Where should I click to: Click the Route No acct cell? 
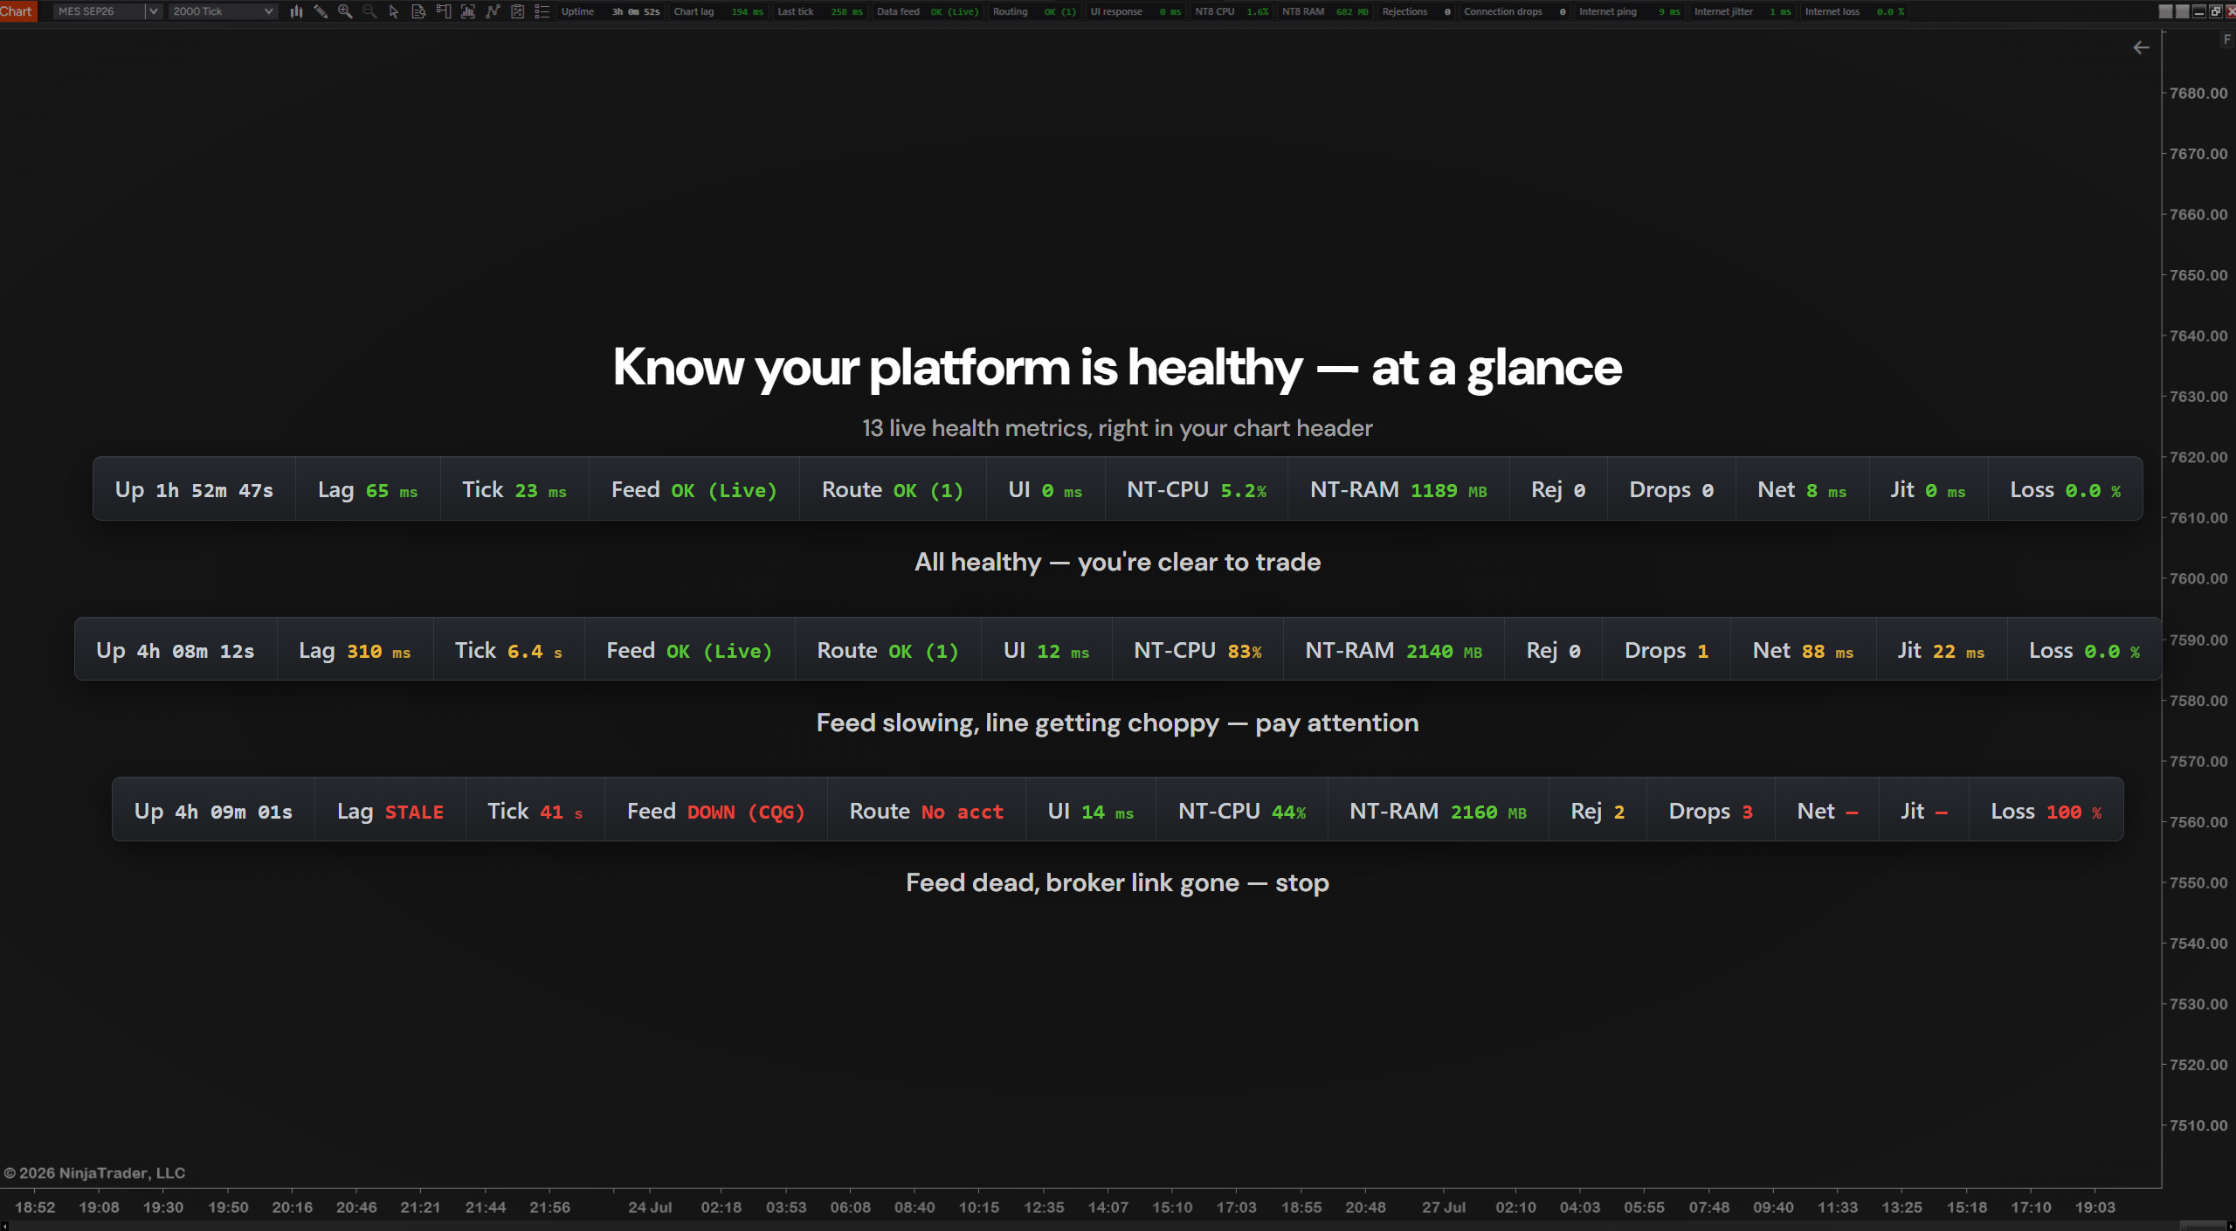tap(927, 811)
